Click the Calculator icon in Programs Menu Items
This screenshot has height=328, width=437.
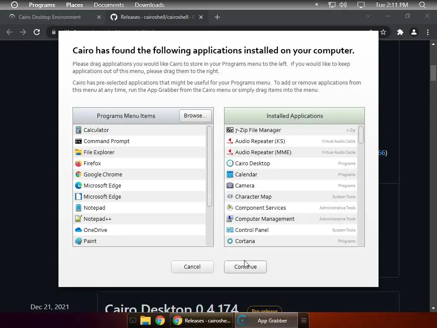coord(79,130)
